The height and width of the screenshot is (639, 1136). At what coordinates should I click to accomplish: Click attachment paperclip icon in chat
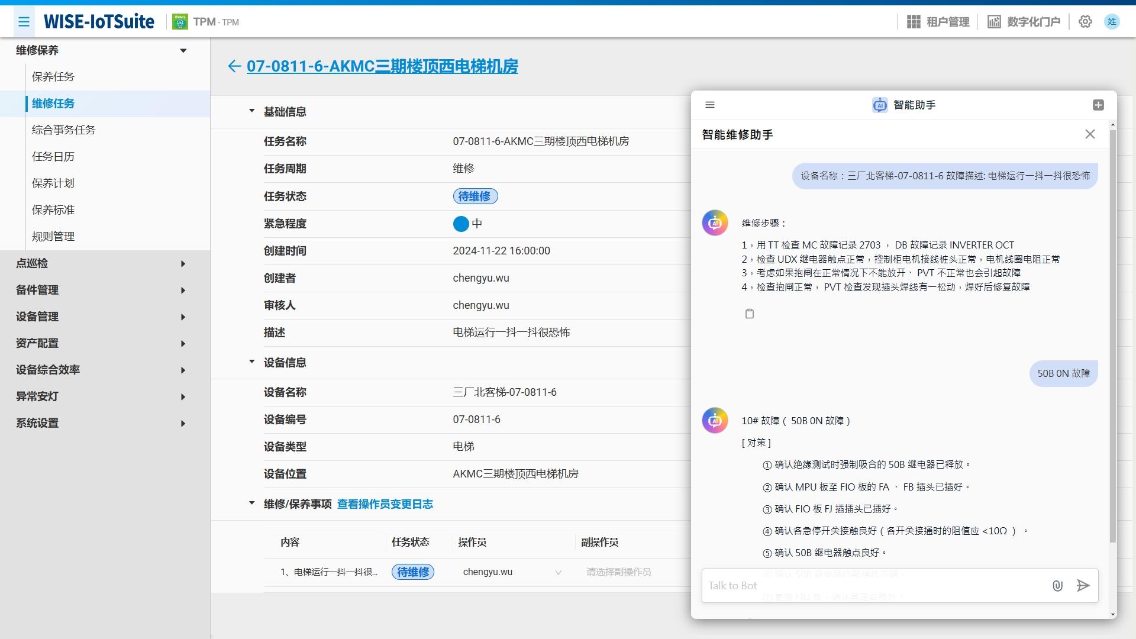[1057, 586]
